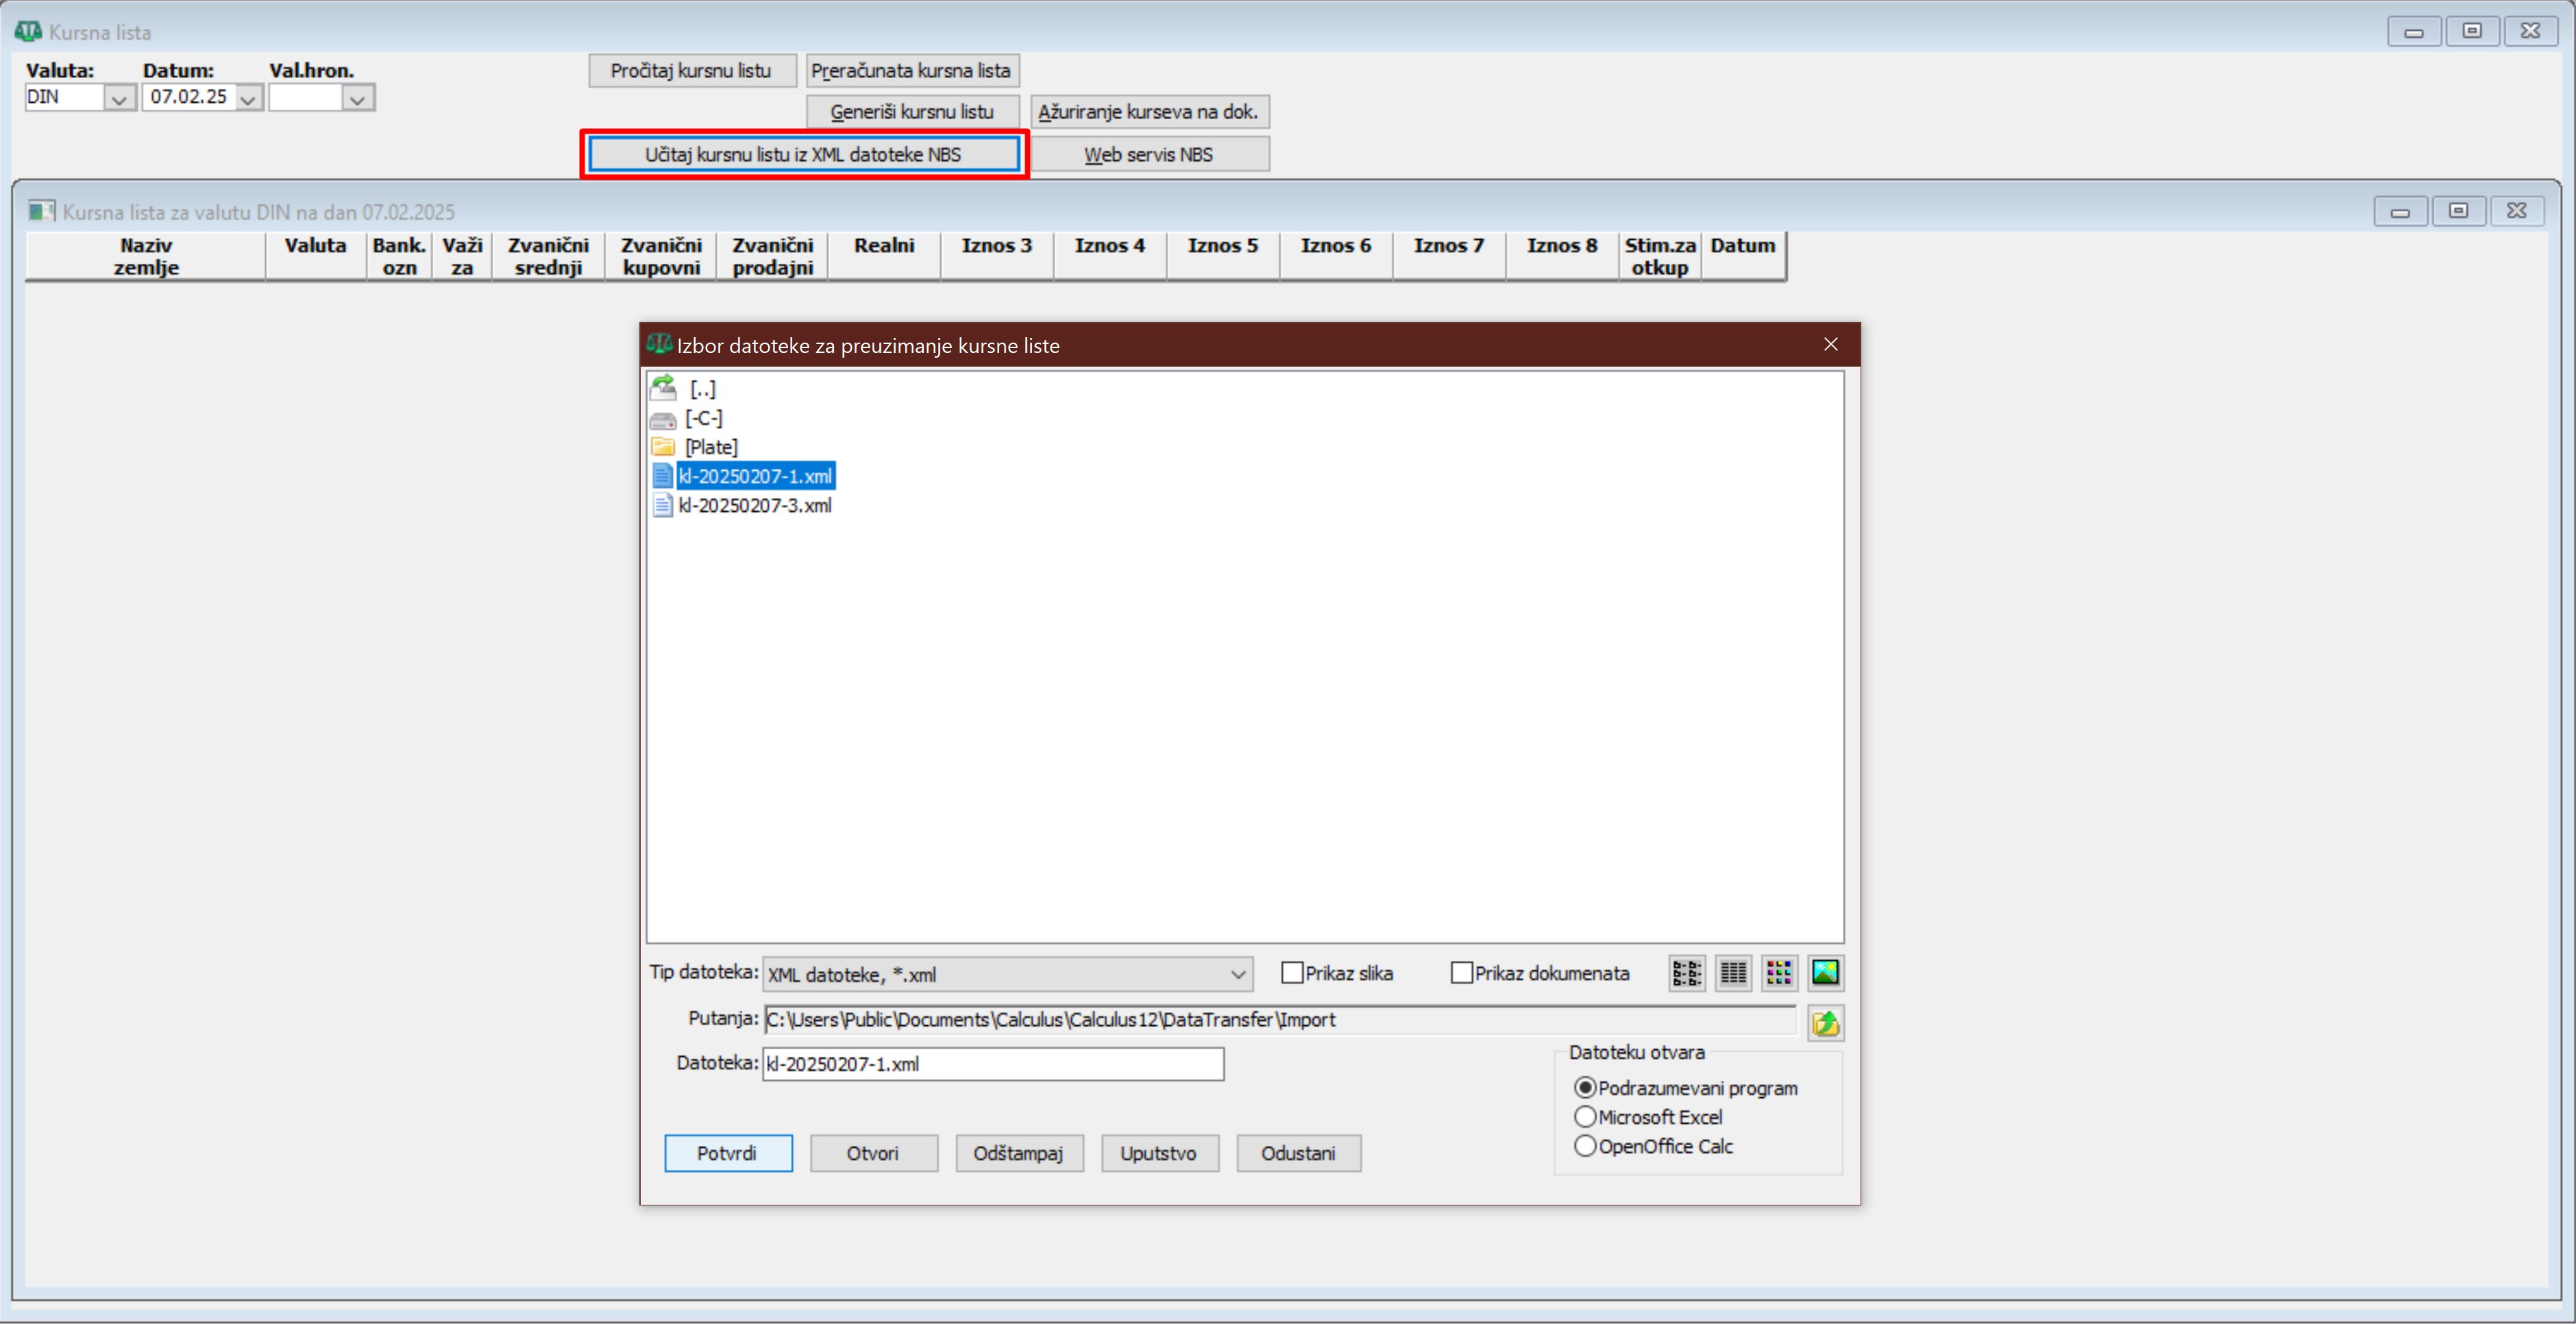This screenshot has width=2576, height=1324.
Task: Click the kl-20250207-3.xml file icon
Action: [x=662, y=506]
